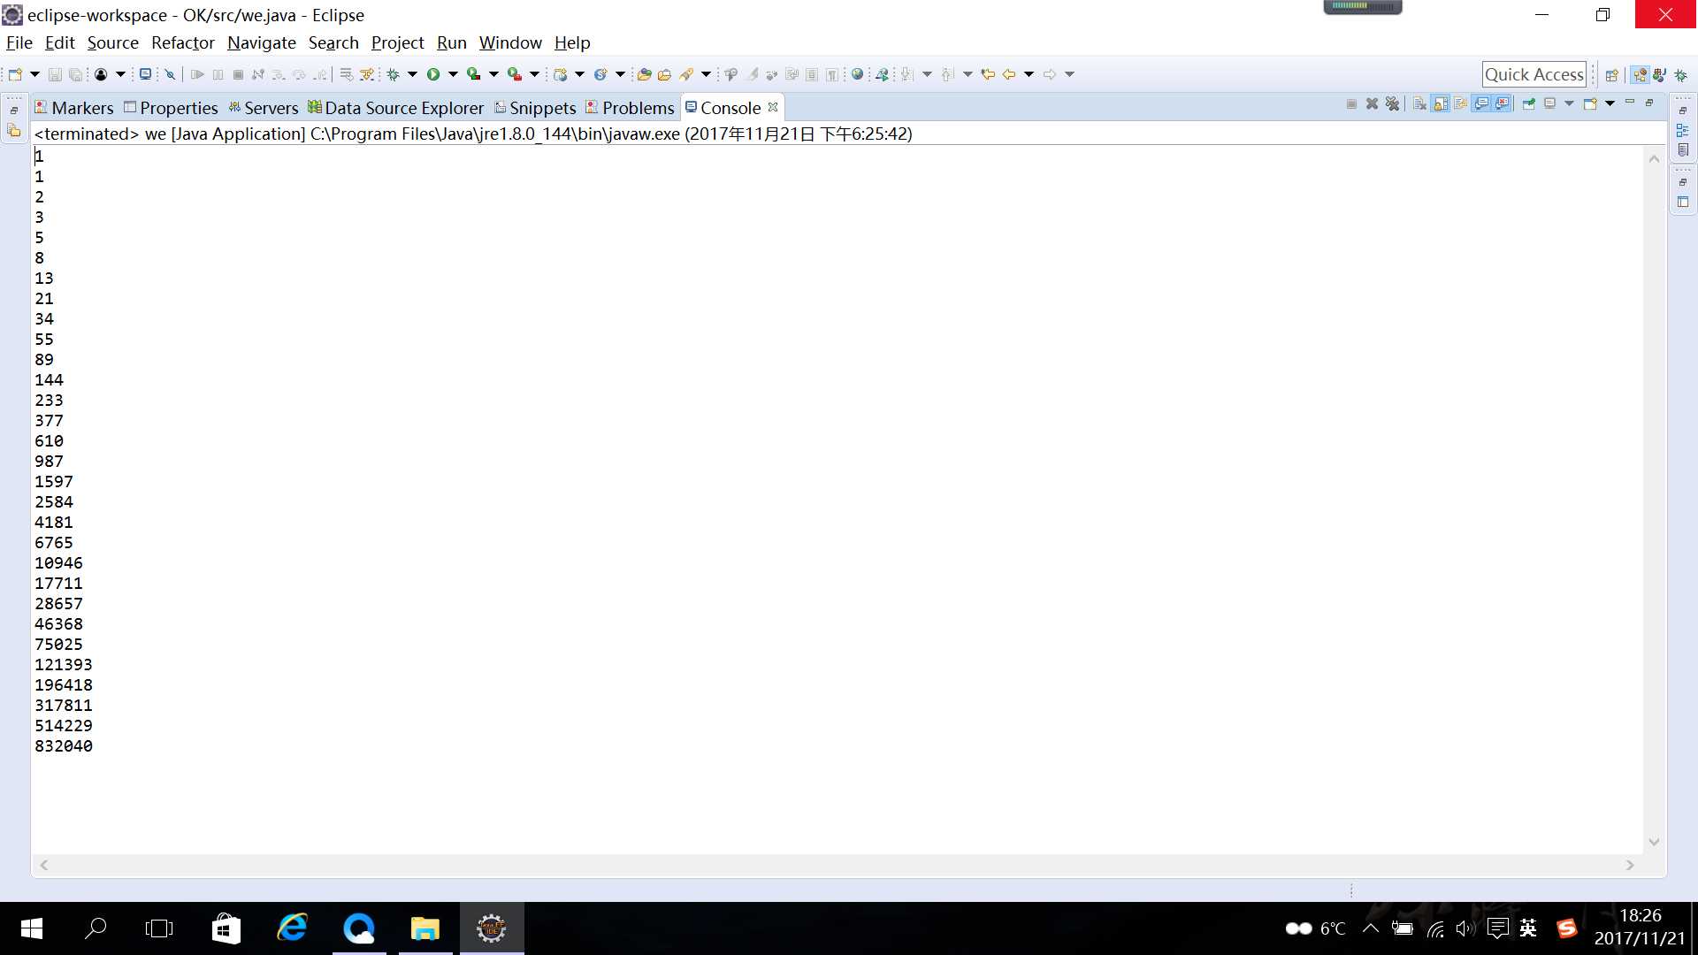Open the Refactor menu

pos(182,42)
